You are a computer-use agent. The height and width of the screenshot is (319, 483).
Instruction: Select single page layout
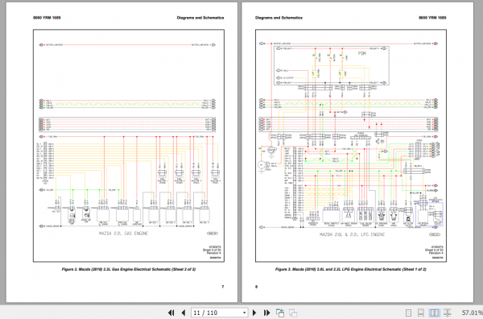(x=408, y=313)
